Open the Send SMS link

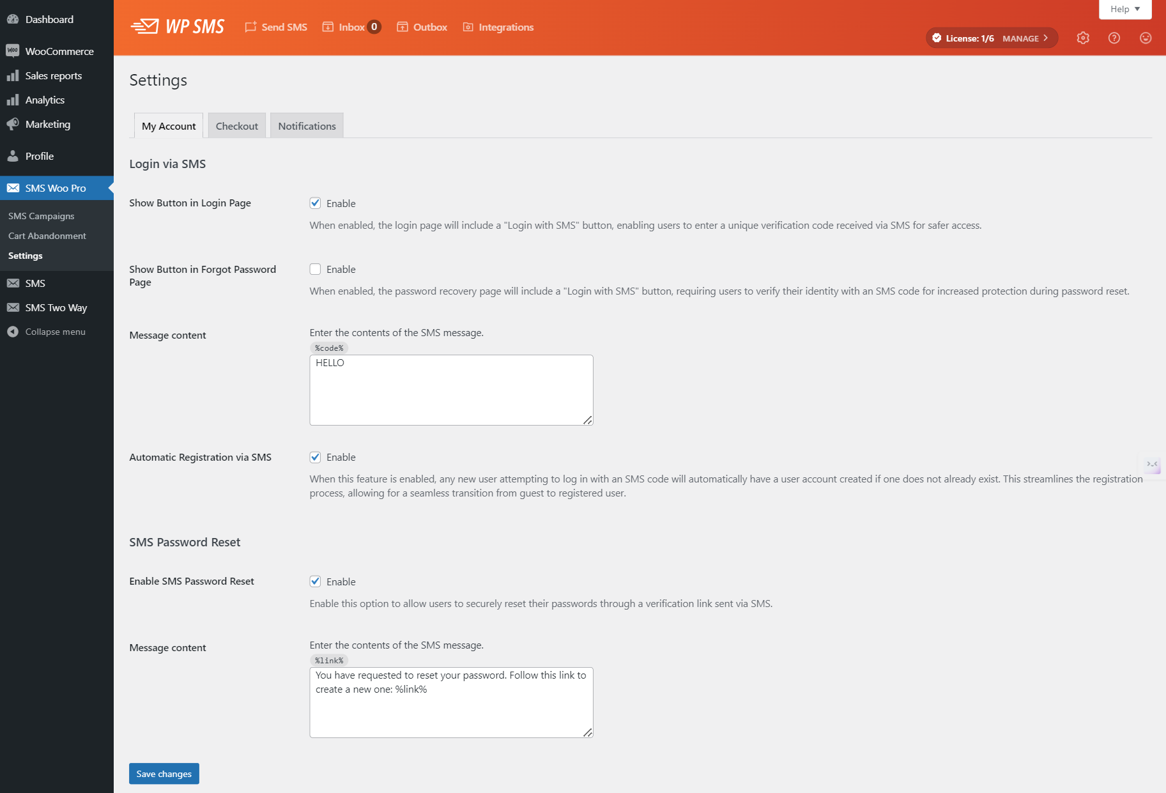point(276,27)
